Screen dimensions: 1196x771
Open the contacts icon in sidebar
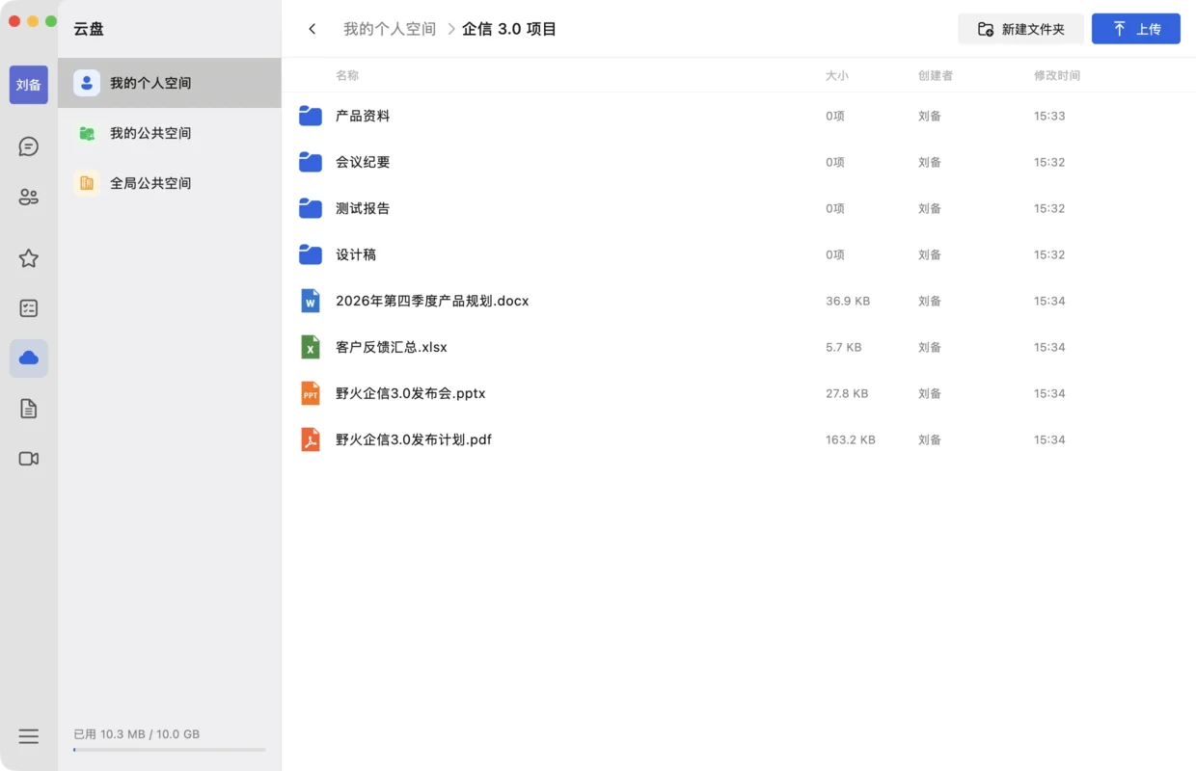tap(29, 197)
